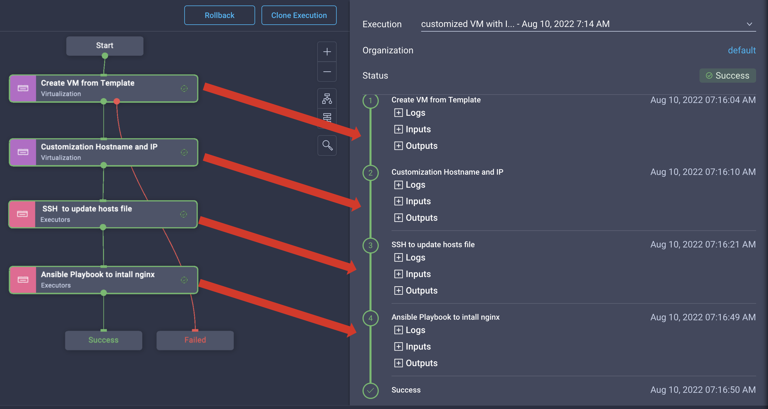
Task: Click step 3 timeline marker circle
Action: [x=370, y=245]
